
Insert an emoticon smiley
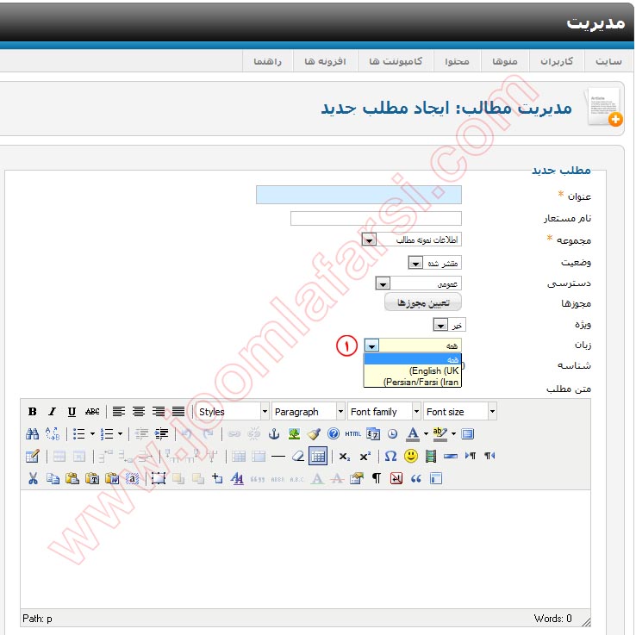click(411, 456)
